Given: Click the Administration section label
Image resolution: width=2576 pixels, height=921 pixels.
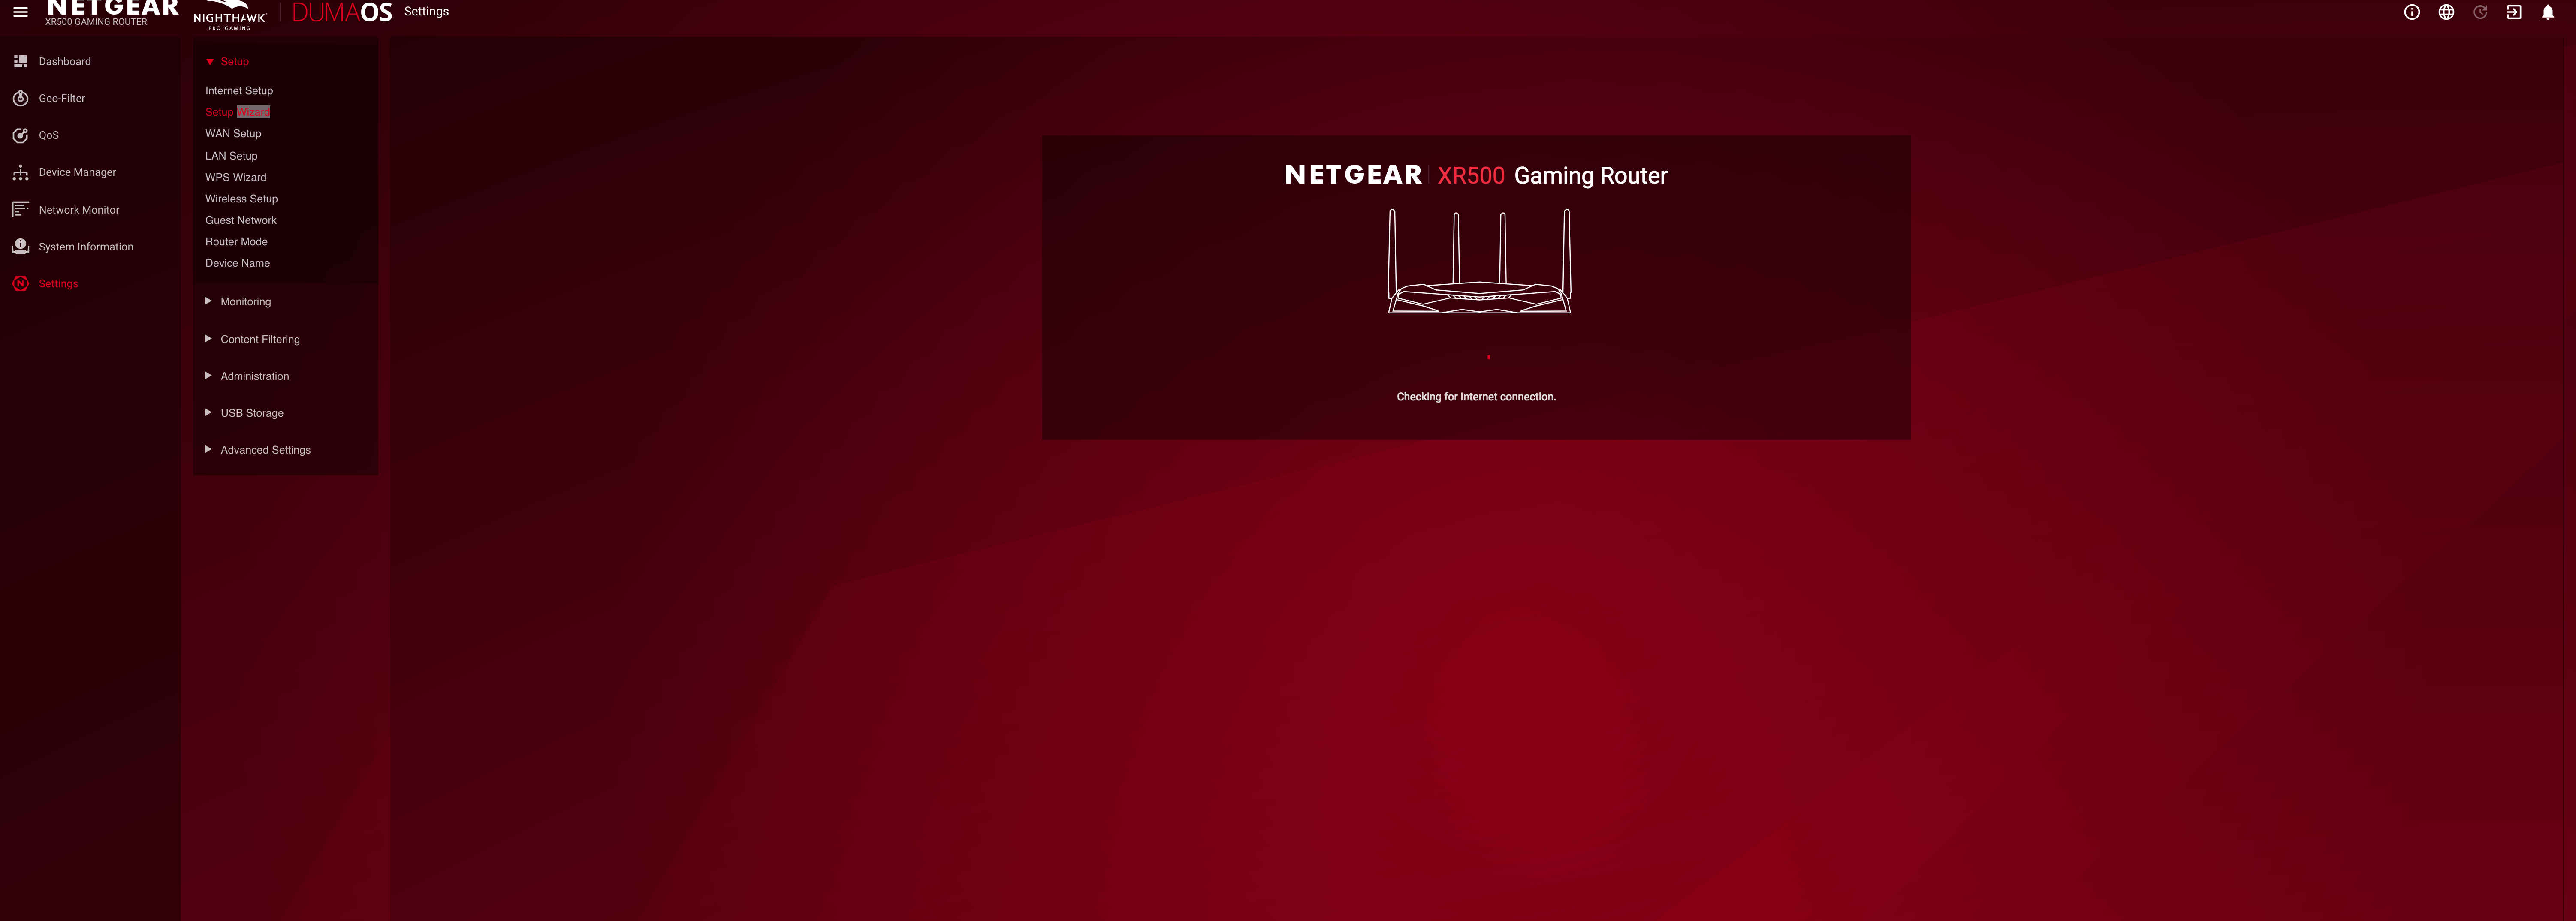Looking at the screenshot, I should click(x=255, y=376).
